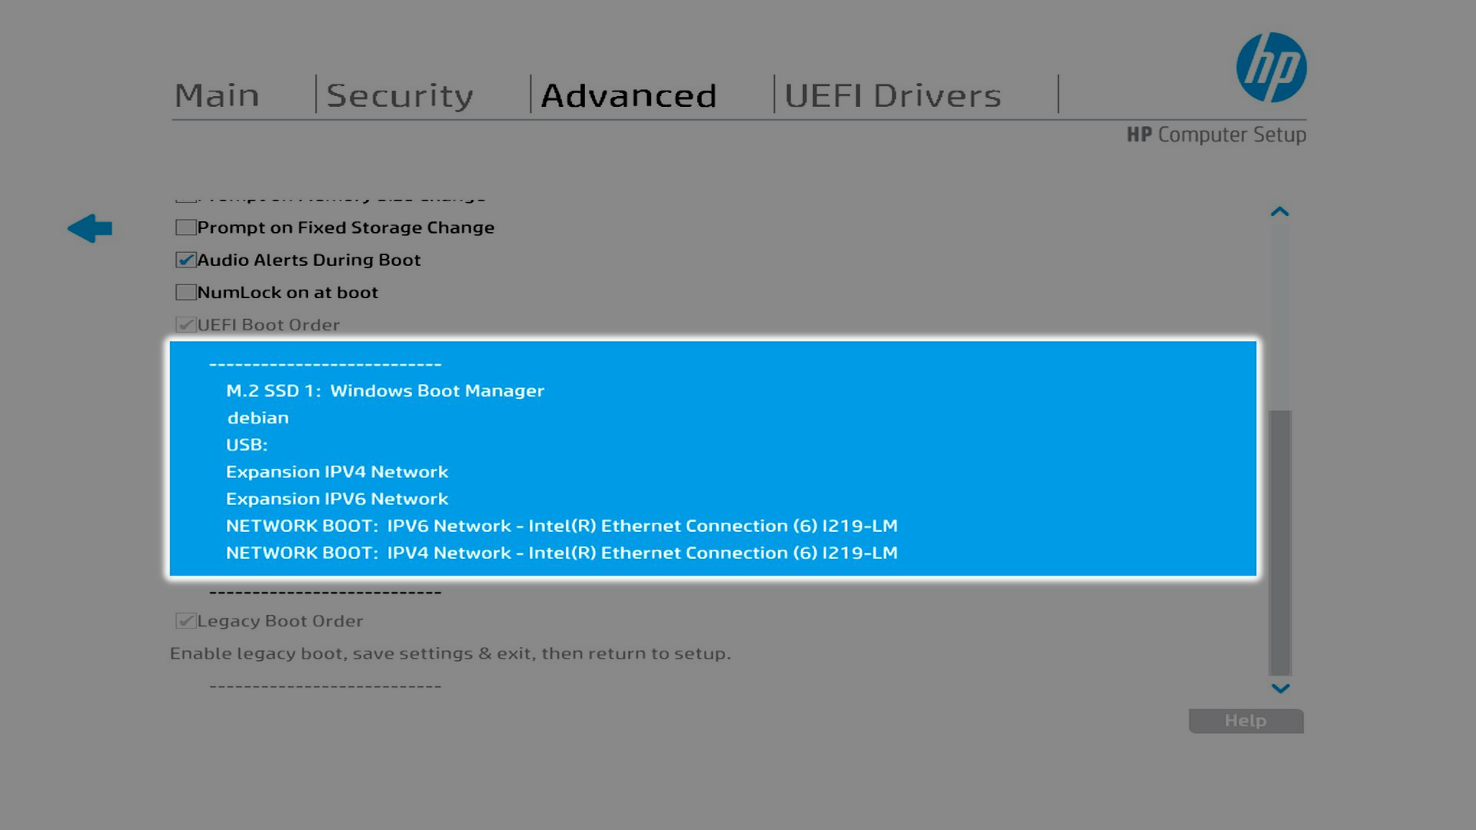Click the HP logo icon
The width and height of the screenshot is (1476, 830).
tap(1271, 68)
